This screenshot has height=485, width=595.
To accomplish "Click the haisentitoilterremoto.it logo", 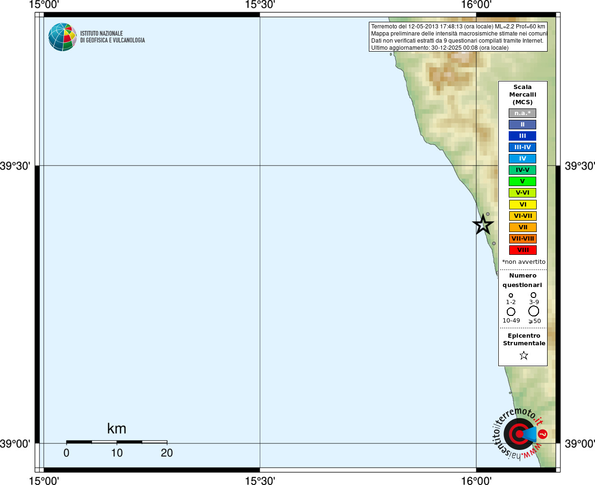I will [520, 433].
